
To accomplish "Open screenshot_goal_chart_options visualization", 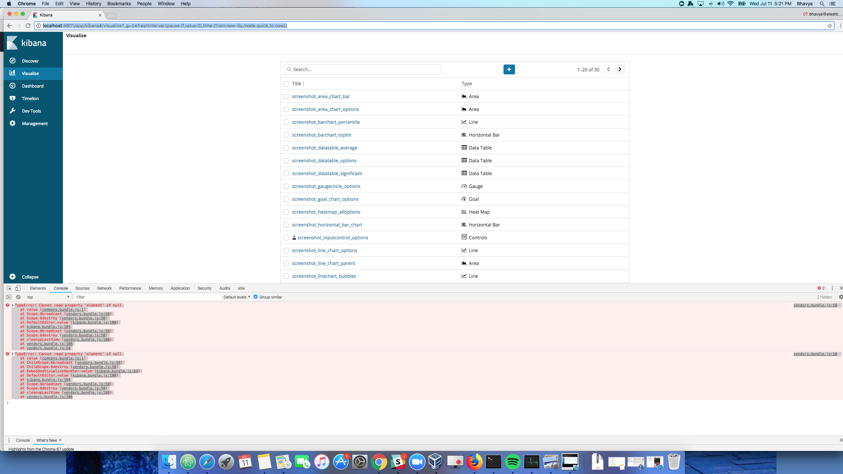I will click(325, 199).
